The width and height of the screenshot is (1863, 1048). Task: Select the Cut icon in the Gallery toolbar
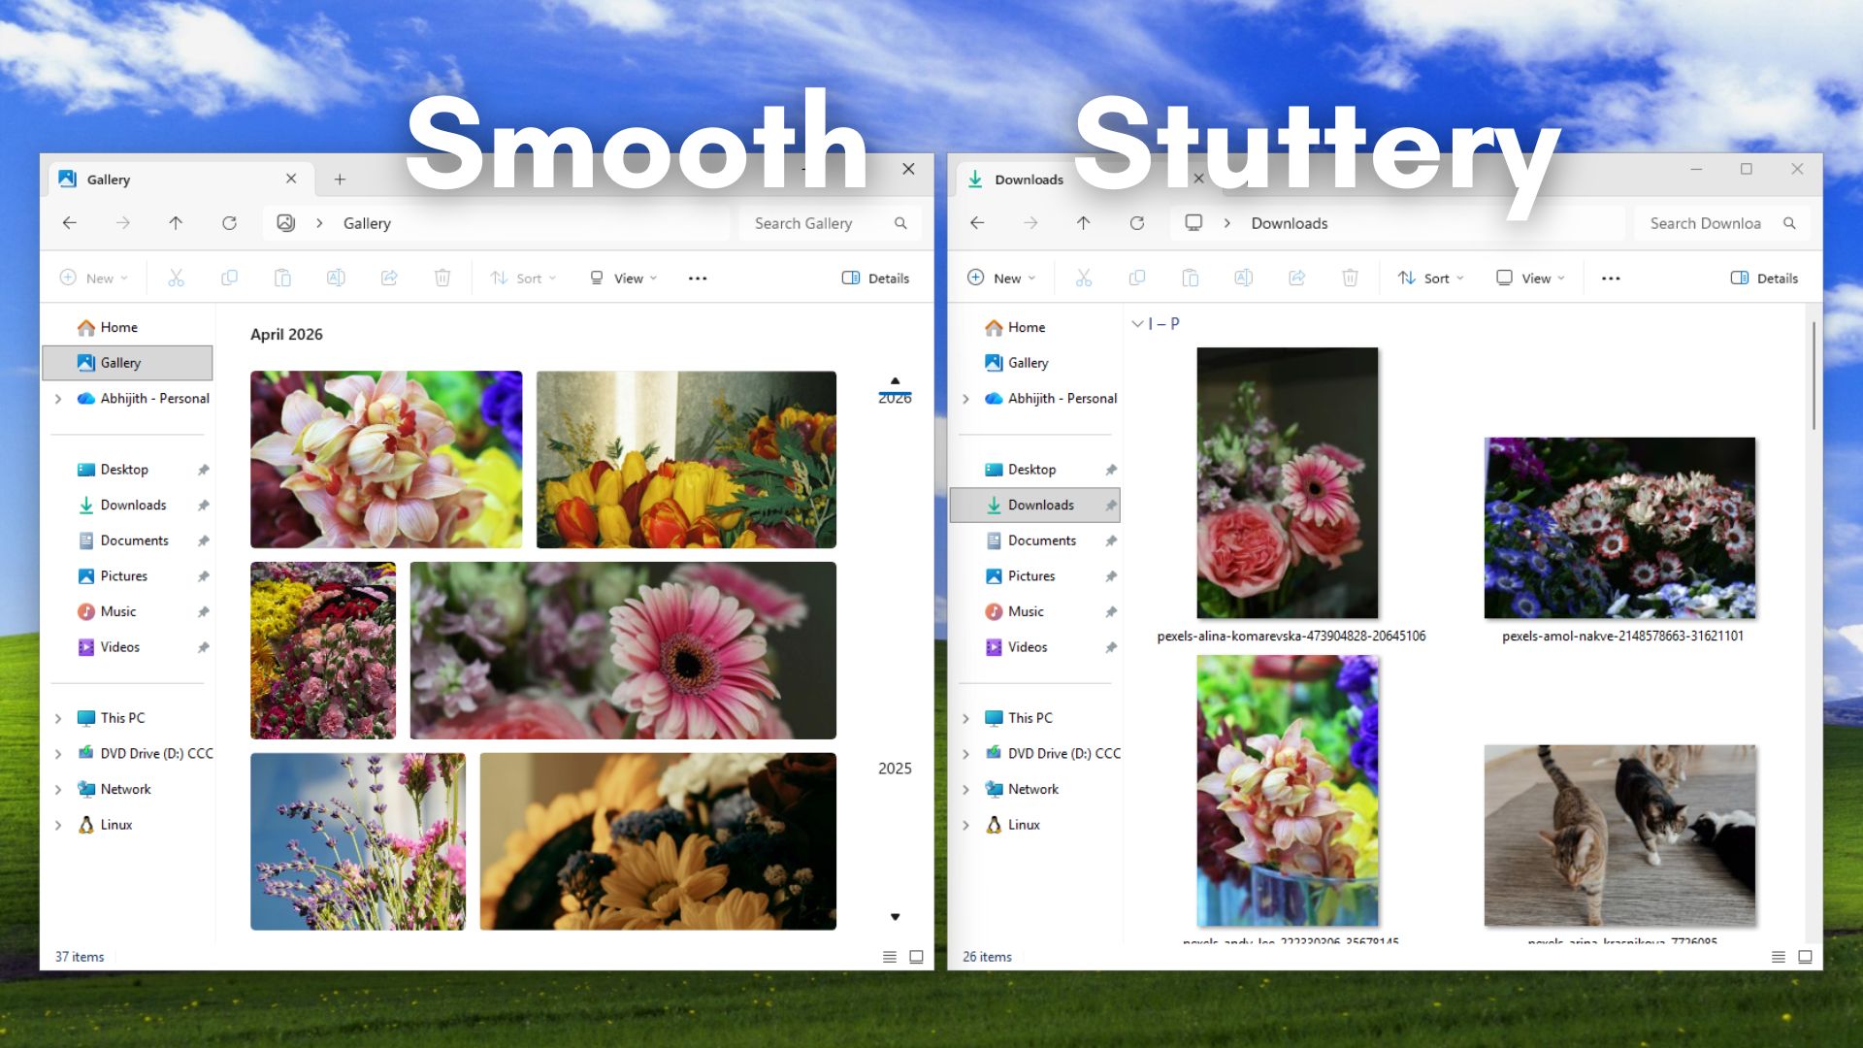pyautogui.click(x=176, y=278)
